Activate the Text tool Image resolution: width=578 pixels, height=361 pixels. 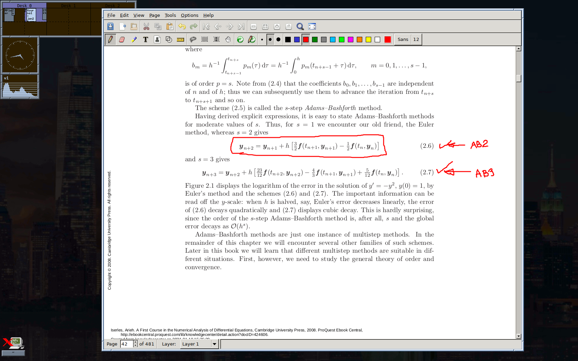point(146,40)
